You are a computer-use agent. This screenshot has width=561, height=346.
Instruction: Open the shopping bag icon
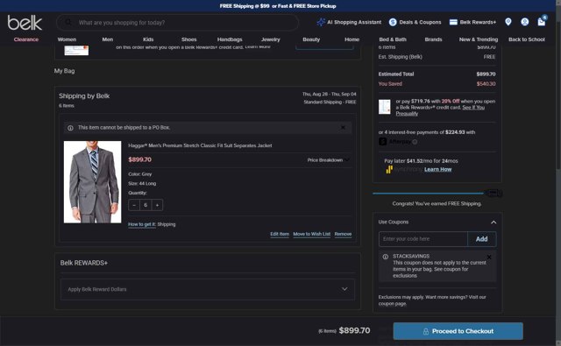(x=542, y=21)
